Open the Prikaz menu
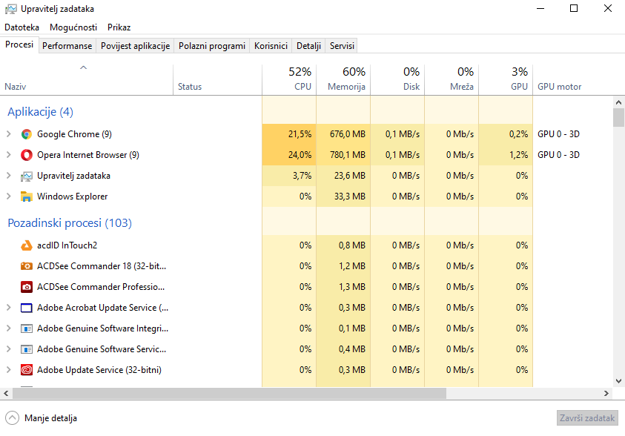 pyautogui.click(x=119, y=27)
